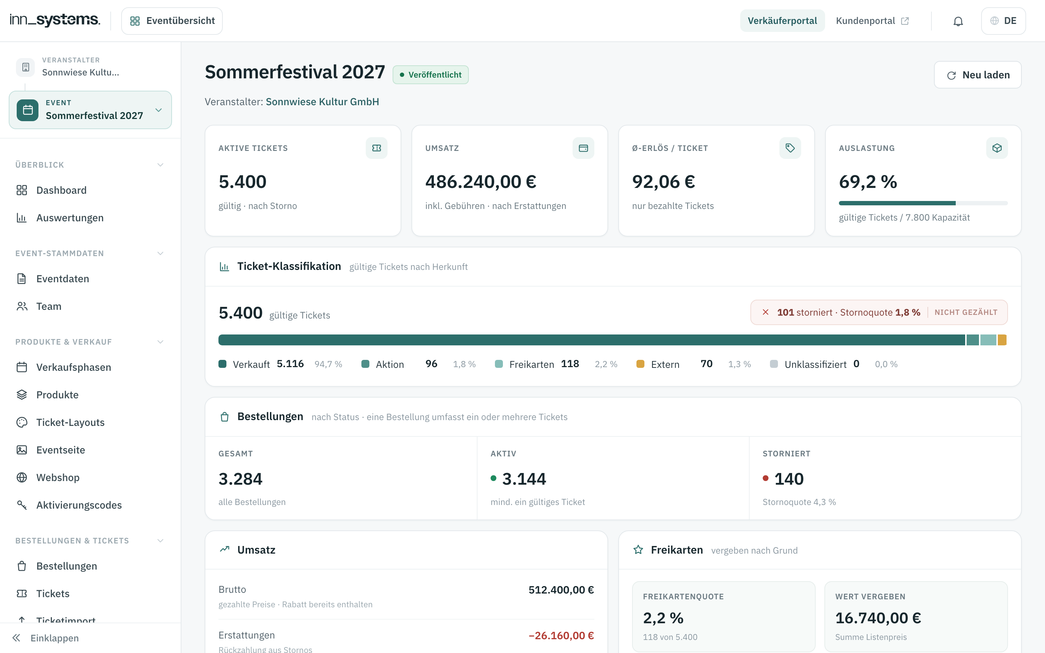Click the Brutto amount 512.400,00 €
Image resolution: width=1045 pixels, height=653 pixels.
pos(561,590)
